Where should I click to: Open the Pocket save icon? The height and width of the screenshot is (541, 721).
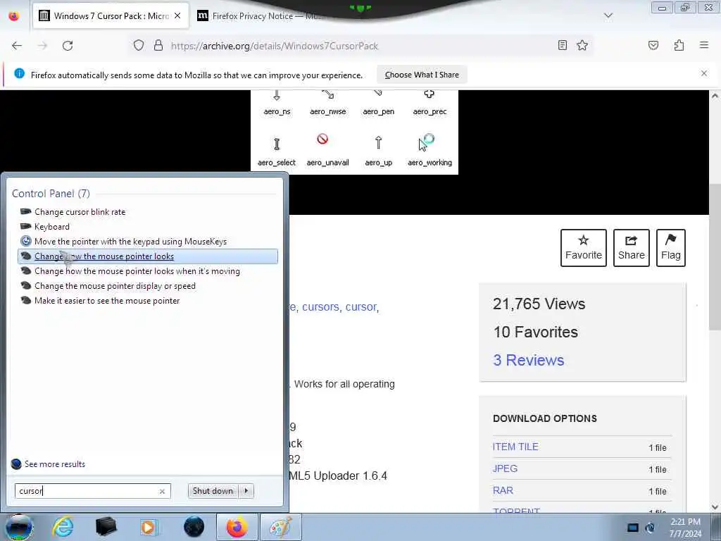(x=653, y=45)
